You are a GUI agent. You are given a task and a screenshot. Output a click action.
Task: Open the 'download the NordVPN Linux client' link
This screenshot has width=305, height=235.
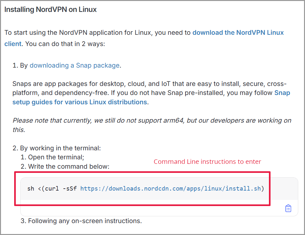click(x=238, y=33)
